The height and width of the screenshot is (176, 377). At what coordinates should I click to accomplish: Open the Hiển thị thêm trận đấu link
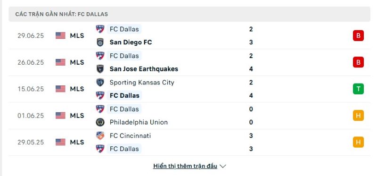point(185,166)
